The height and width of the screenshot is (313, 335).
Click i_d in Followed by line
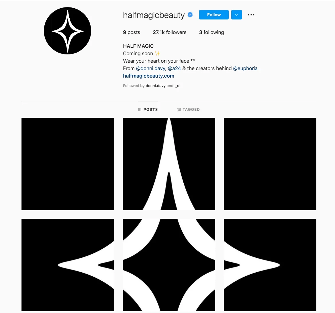(177, 86)
